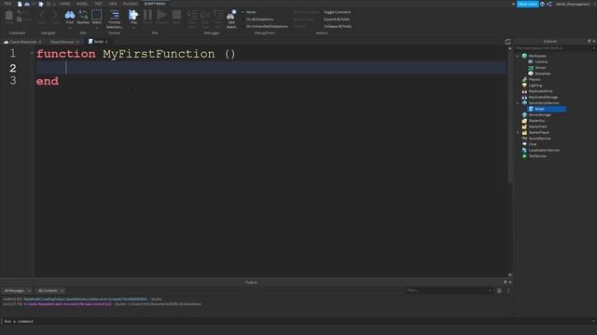Open the dropdown arrow under Select
Image resolution: width=597 pixels, height=335 pixels.
[x=97, y=28]
